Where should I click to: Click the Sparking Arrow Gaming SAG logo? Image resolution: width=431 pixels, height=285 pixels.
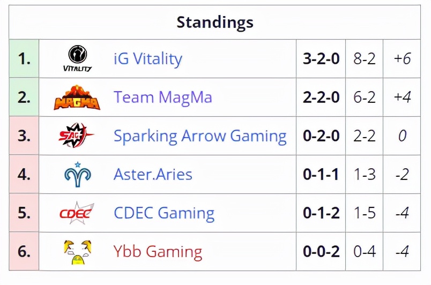[x=76, y=136]
